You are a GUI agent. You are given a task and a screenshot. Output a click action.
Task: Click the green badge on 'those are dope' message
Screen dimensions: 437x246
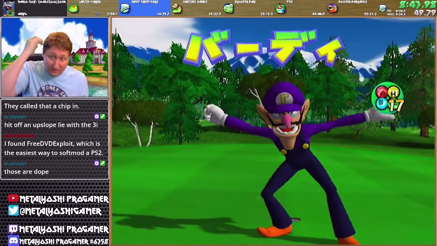point(102,163)
